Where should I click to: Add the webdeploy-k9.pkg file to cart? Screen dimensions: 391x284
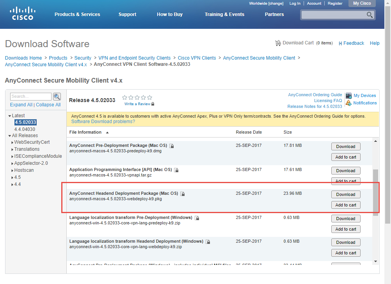pos(346,205)
